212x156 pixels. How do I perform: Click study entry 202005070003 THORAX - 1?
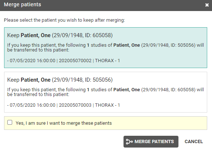[63, 105]
